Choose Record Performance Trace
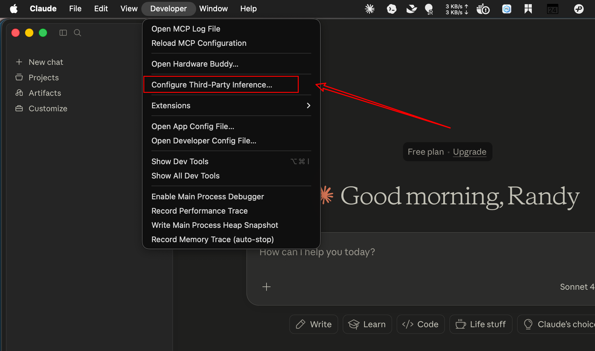The width and height of the screenshot is (595, 351). (231, 211)
